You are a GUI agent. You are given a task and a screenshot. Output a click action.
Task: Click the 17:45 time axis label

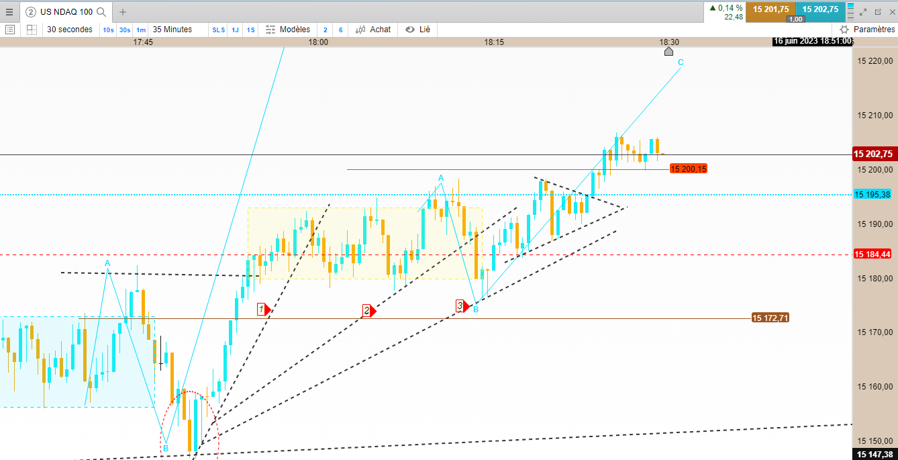(143, 42)
